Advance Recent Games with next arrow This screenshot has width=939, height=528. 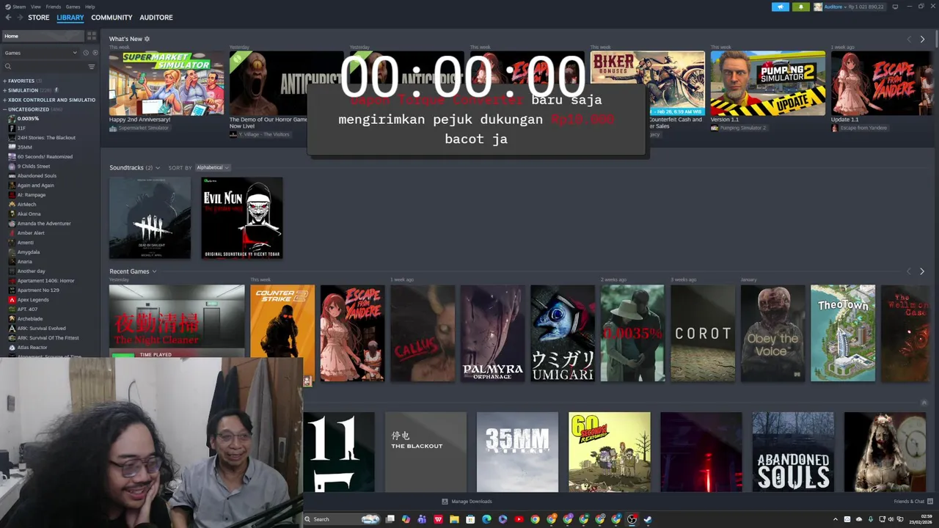922,271
